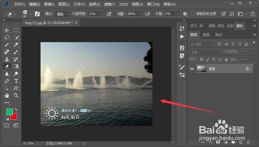The width and height of the screenshot is (259, 147).
Task: Enable Erase to History checkbox
Action: [193, 13]
